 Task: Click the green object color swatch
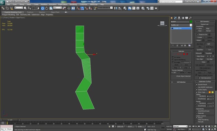[191, 22]
